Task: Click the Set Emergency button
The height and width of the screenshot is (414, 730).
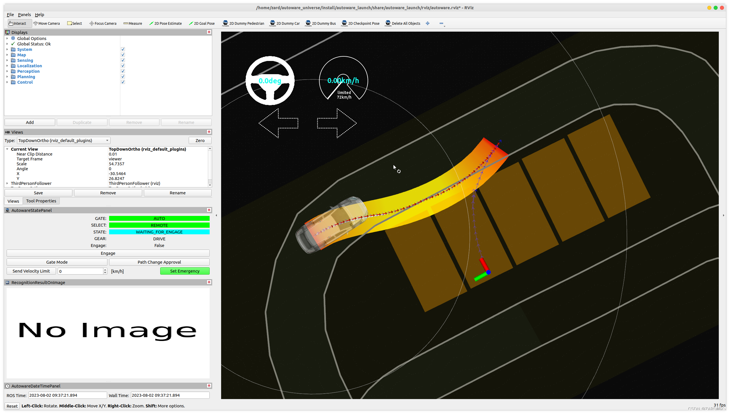Action: (185, 271)
